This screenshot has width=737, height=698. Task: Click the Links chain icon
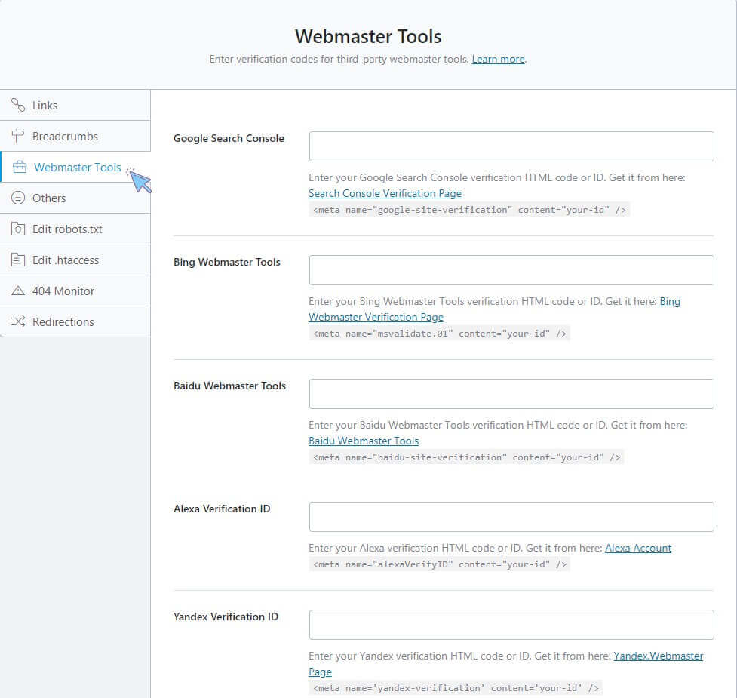(x=18, y=105)
